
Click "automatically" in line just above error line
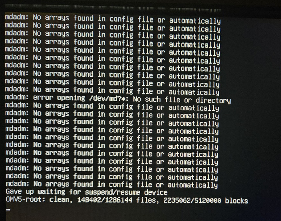click(194, 92)
